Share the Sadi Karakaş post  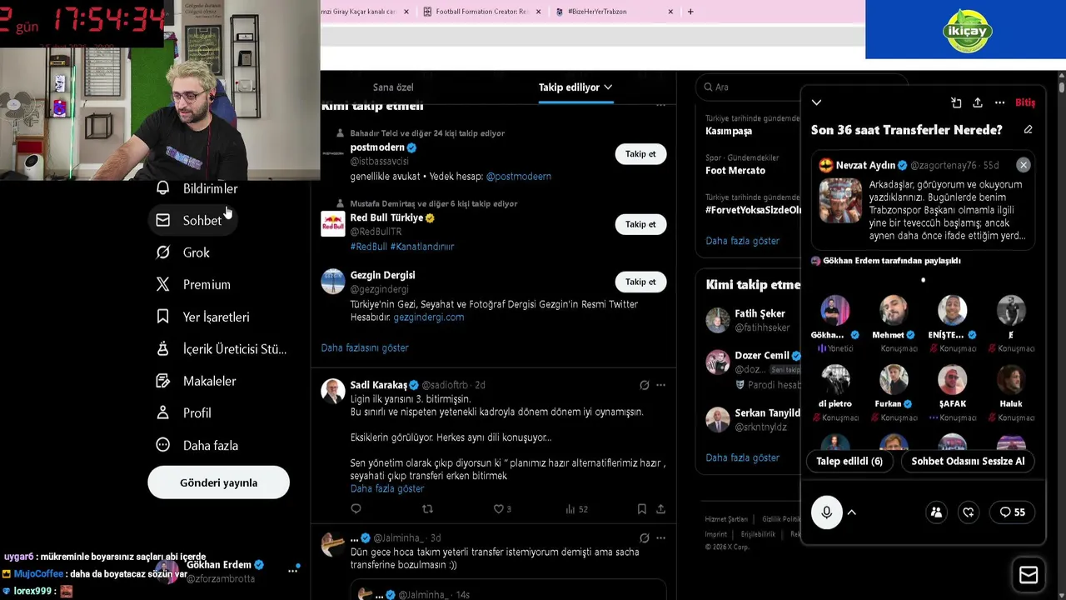pyautogui.click(x=660, y=508)
